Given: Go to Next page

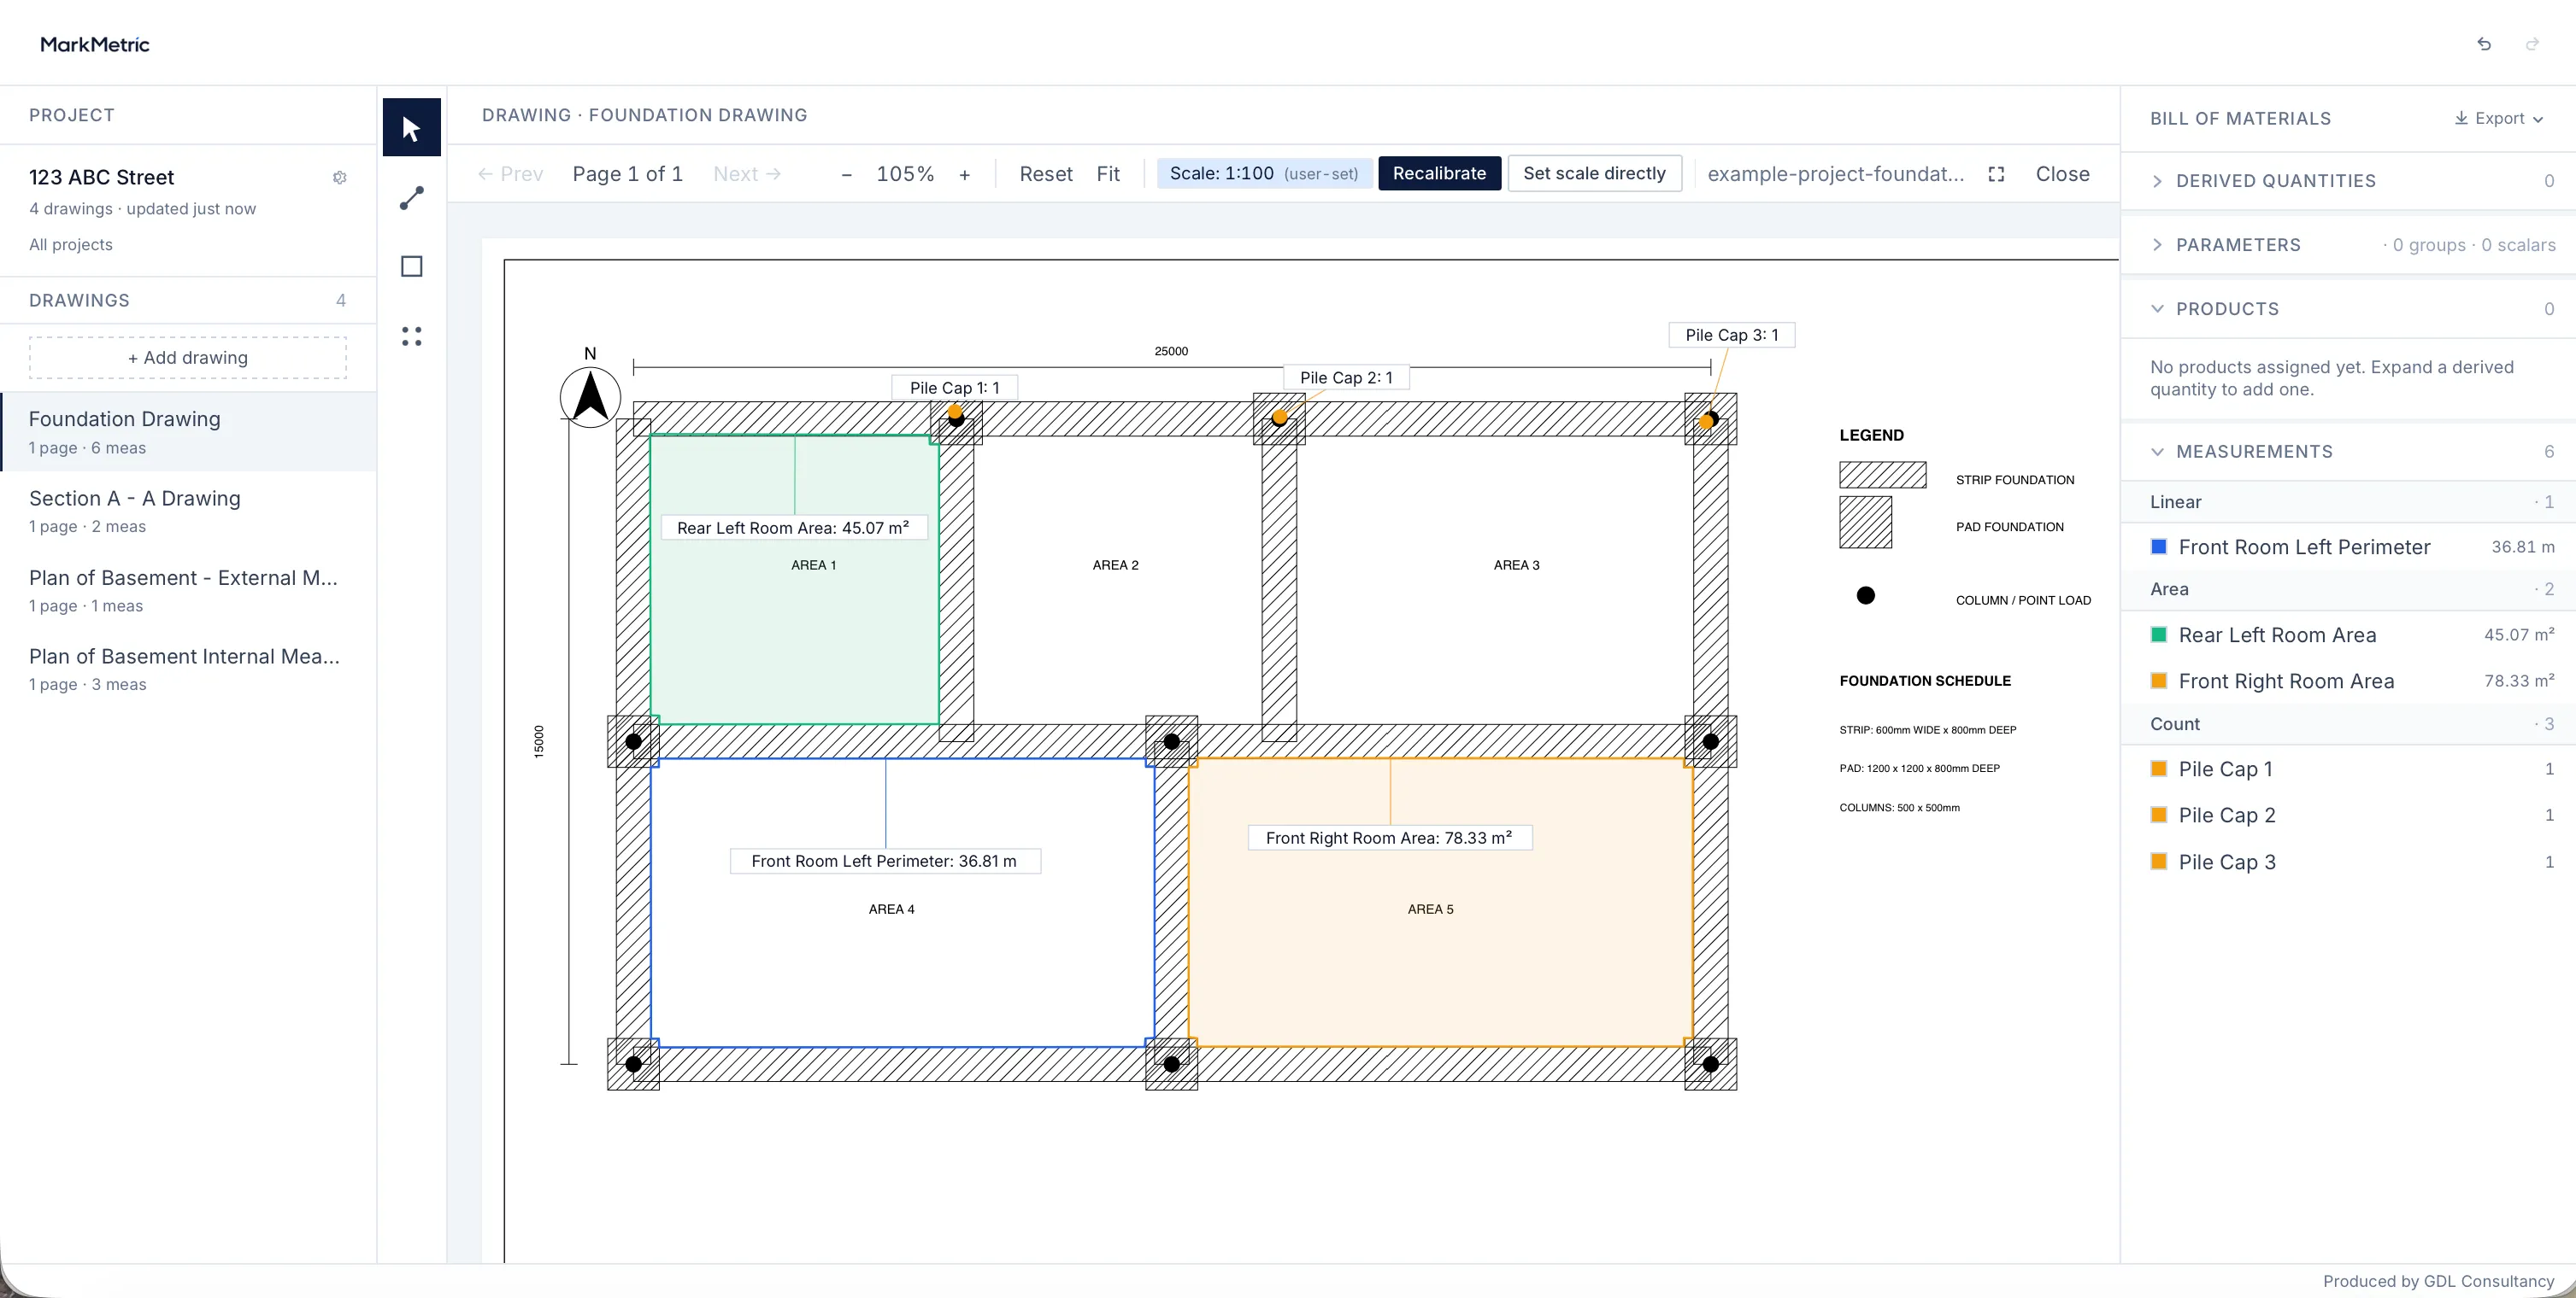Looking at the screenshot, I should point(747,174).
